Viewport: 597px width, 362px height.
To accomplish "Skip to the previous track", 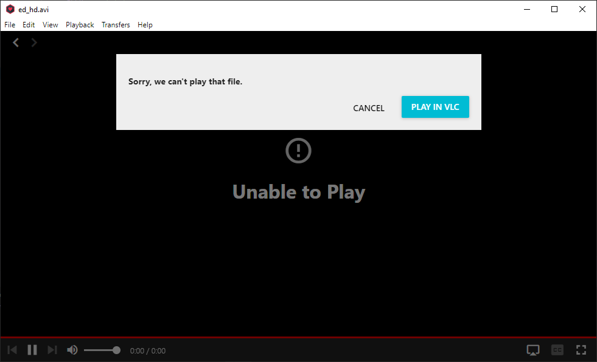I will [12, 350].
